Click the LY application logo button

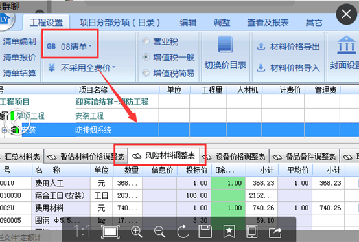(6, 21)
